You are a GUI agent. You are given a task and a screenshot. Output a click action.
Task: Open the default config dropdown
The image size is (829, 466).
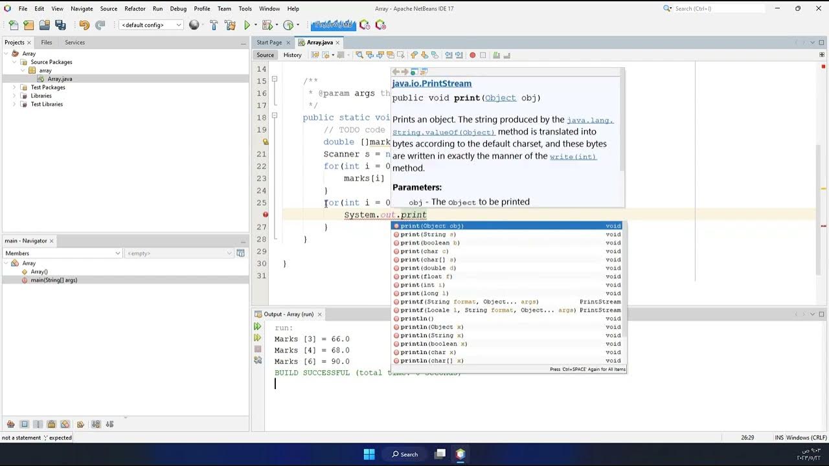151,25
